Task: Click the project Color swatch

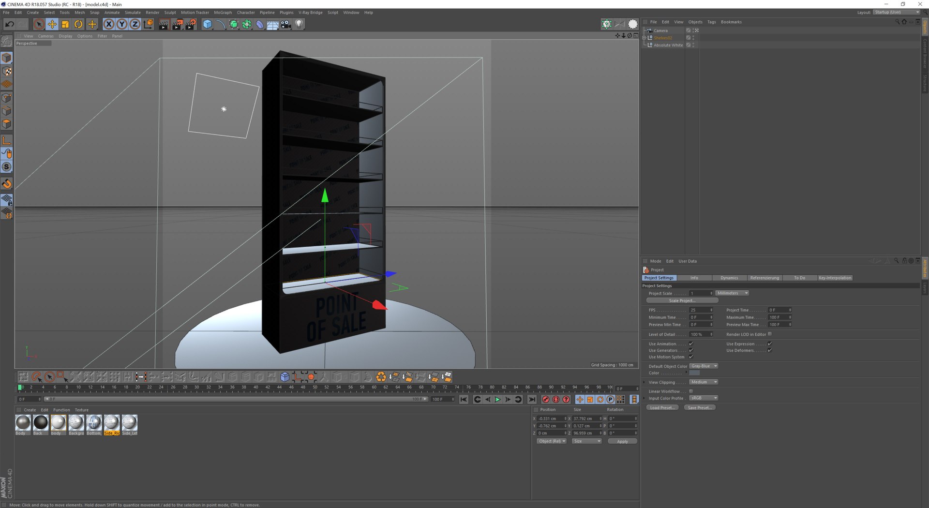Action: click(694, 373)
